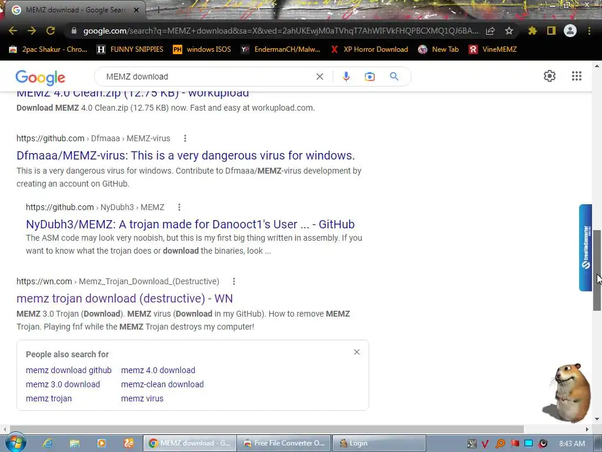This screenshot has width=602, height=452.
Task: Close the MEMZ download browser tab
Action: [136, 10]
